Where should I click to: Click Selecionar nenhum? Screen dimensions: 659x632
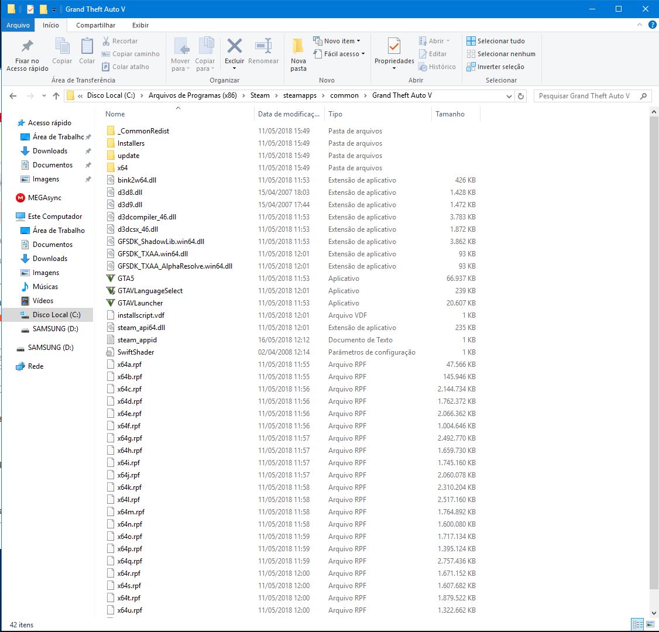point(501,54)
